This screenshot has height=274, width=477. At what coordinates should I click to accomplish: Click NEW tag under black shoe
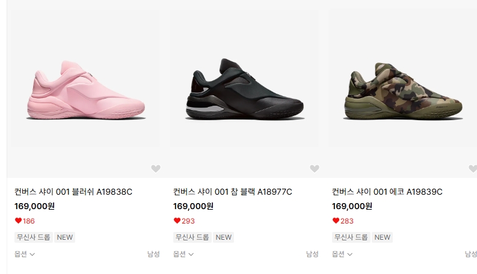[224, 237]
